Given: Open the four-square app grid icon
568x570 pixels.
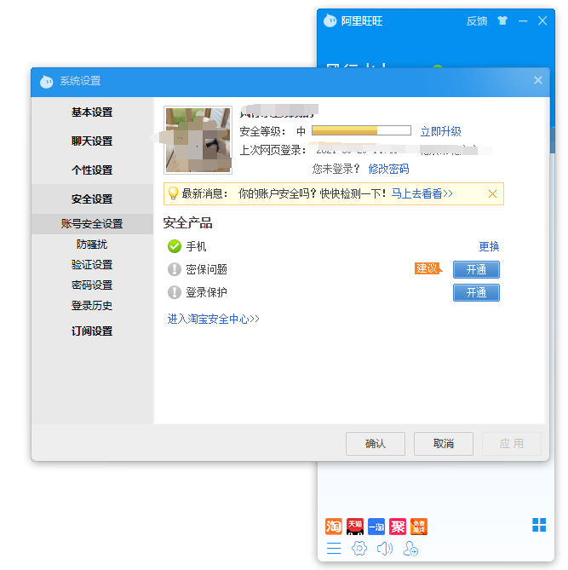Looking at the screenshot, I should 539,525.
